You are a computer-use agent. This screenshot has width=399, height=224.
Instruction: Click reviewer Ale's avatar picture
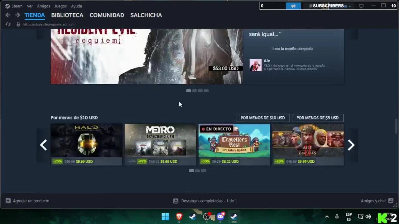[255, 65]
